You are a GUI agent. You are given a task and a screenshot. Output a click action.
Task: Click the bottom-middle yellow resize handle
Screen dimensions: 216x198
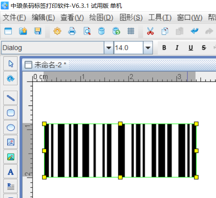click(120, 177)
